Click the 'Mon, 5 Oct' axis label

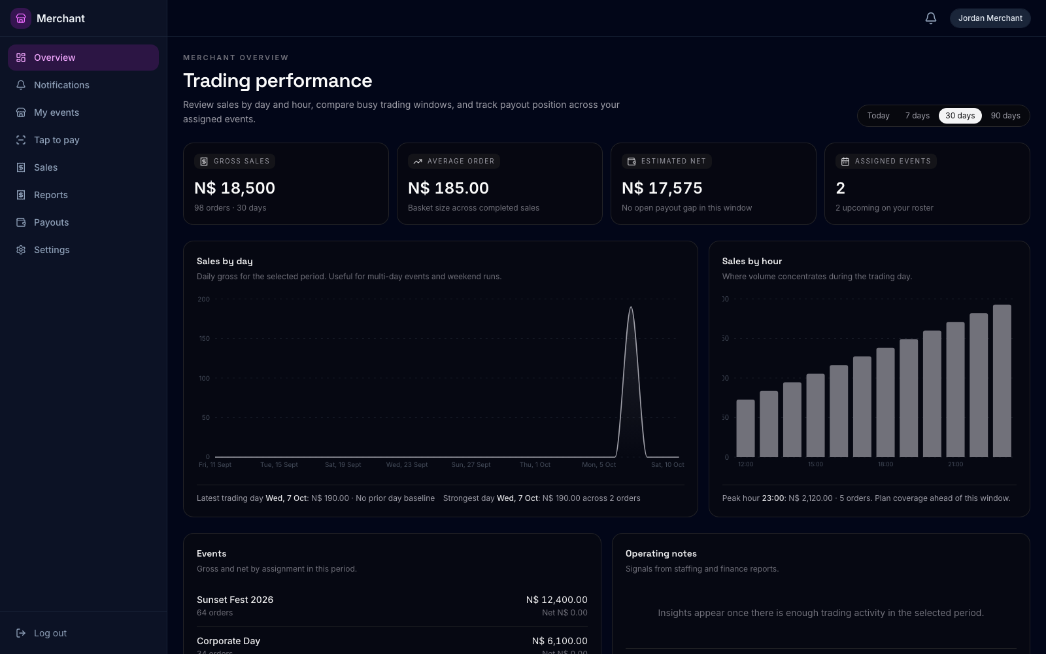click(x=599, y=464)
